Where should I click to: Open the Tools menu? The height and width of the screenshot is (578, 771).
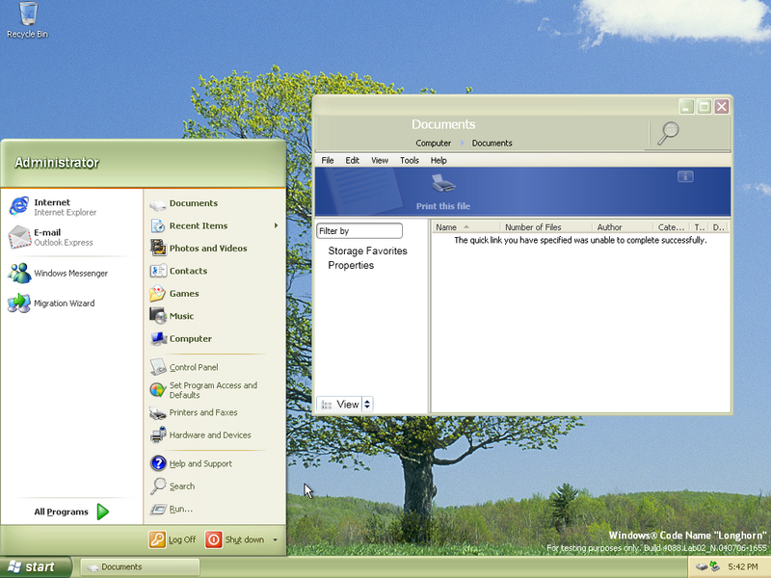410,161
